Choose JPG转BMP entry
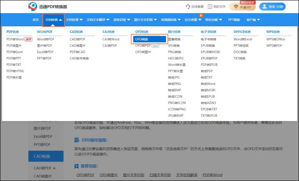Viewport: 299px width, 181px height. tap(176, 116)
